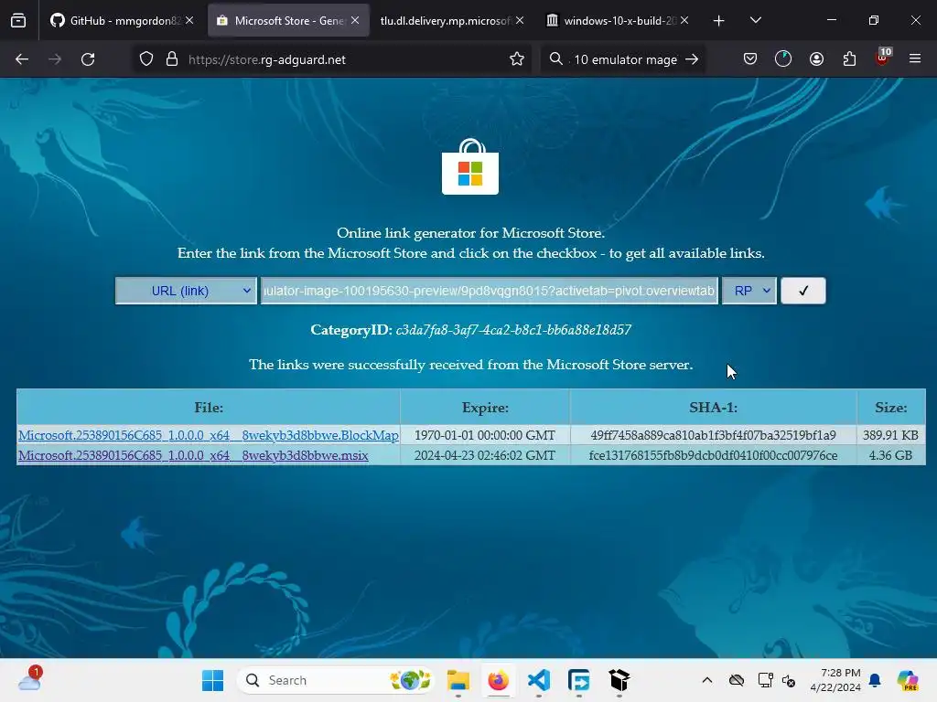Select expire cell 1970-01-01 00:00:00 GMT
This screenshot has width=937, height=702.
(x=485, y=435)
